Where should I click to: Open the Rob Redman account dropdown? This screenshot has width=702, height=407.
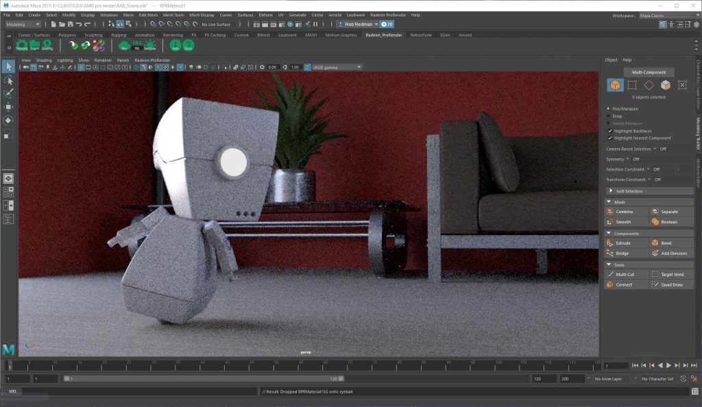click(358, 24)
